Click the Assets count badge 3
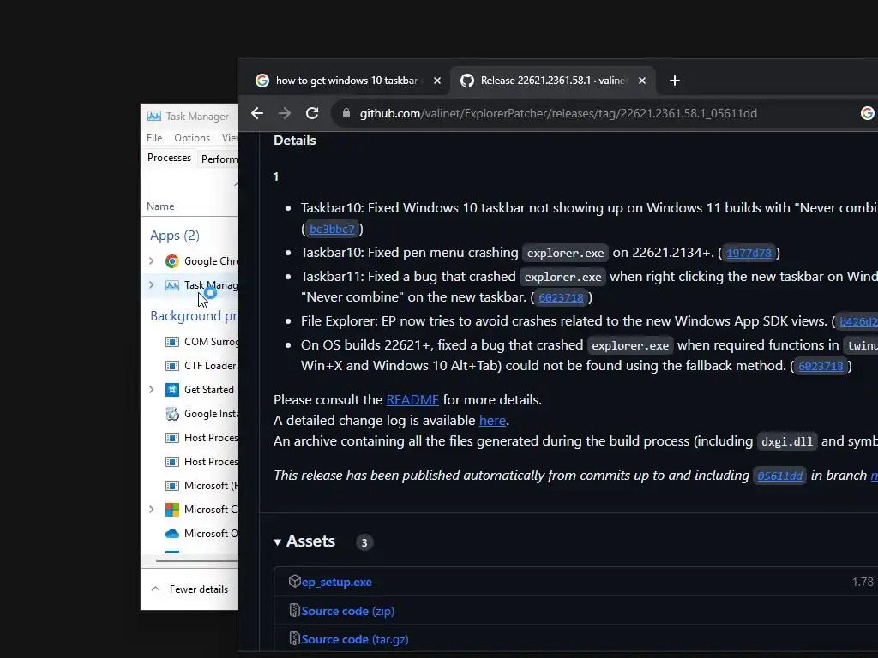This screenshot has width=878, height=658. click(x=364, y=542)
